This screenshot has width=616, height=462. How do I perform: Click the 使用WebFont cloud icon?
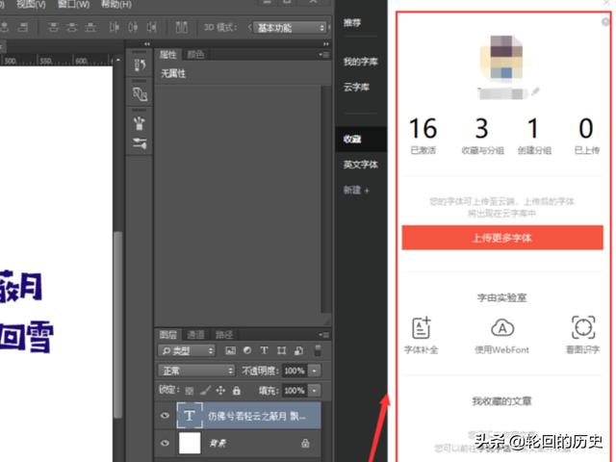coord(501,327)
